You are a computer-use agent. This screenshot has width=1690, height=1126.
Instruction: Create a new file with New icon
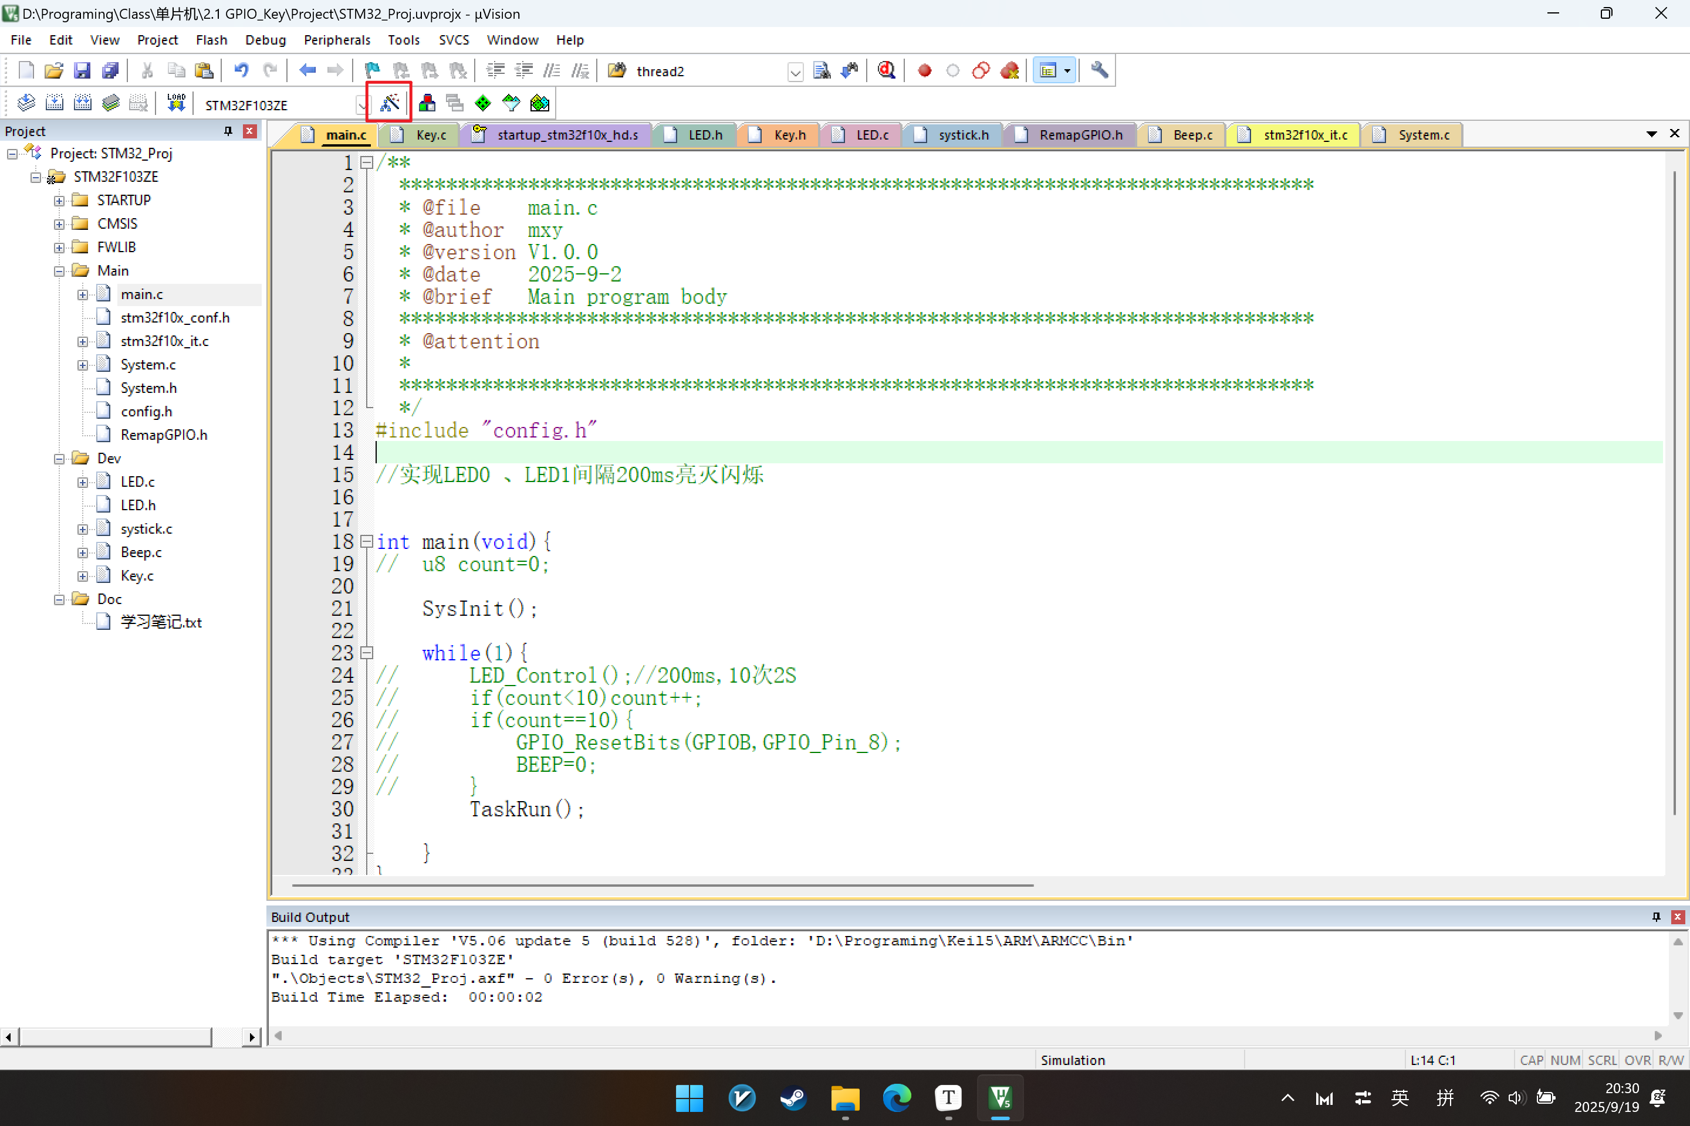tap(26, 70)
